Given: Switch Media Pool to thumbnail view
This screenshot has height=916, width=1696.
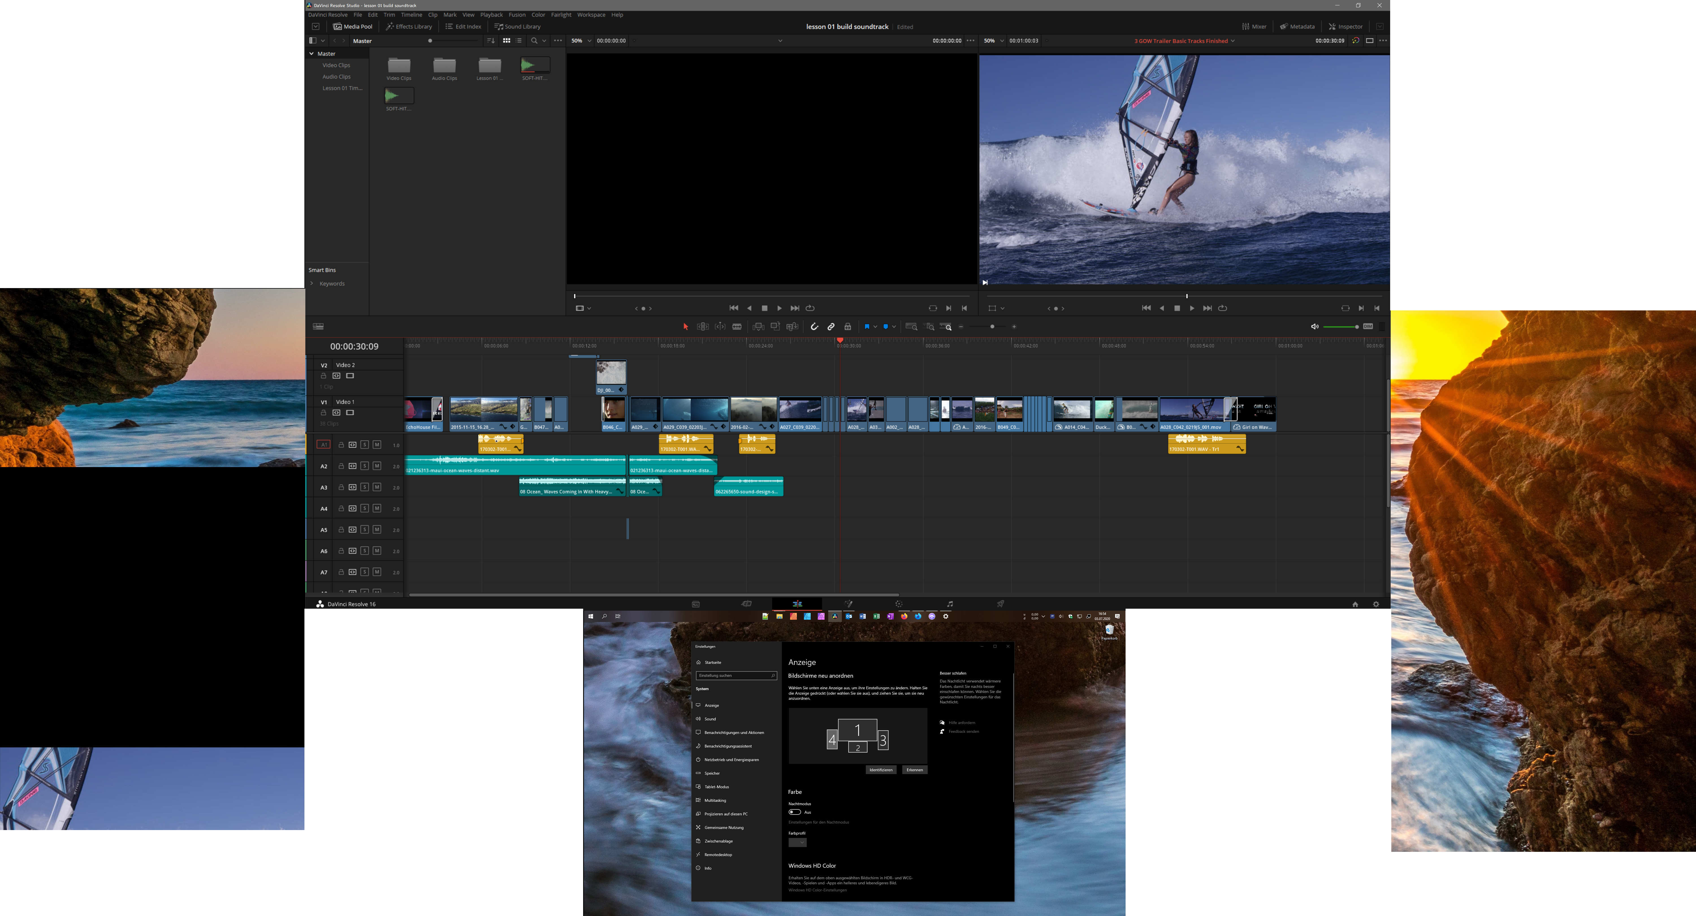Looking at the screenshot, I should [x=506, y=41].
